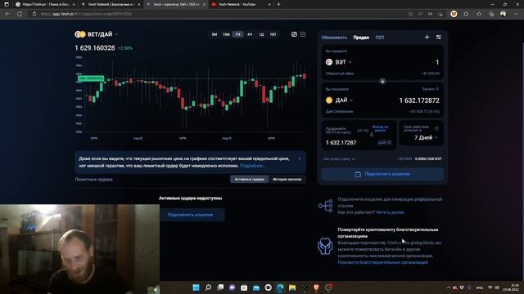Open taskbar search magnifier
The width and height of the screenshot is (524, 294).
(208, 287)
